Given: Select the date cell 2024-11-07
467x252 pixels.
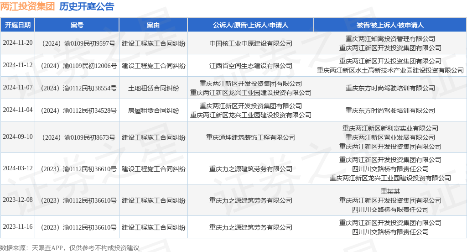Looking at the screenshot, I should (18, 87).
